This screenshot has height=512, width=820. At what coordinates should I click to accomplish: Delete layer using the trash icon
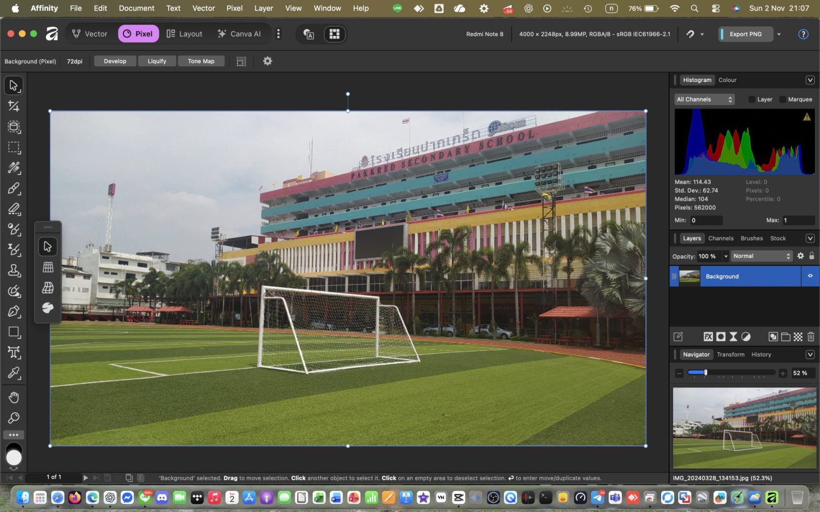pyautogui.click(x=811, y=337)
